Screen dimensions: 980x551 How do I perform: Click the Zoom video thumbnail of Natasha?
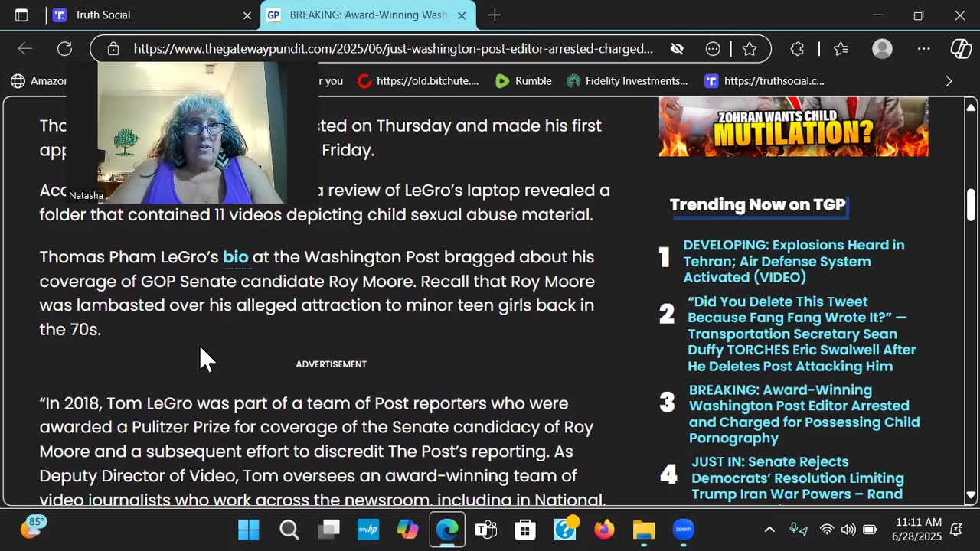click(x=191, y=133)
